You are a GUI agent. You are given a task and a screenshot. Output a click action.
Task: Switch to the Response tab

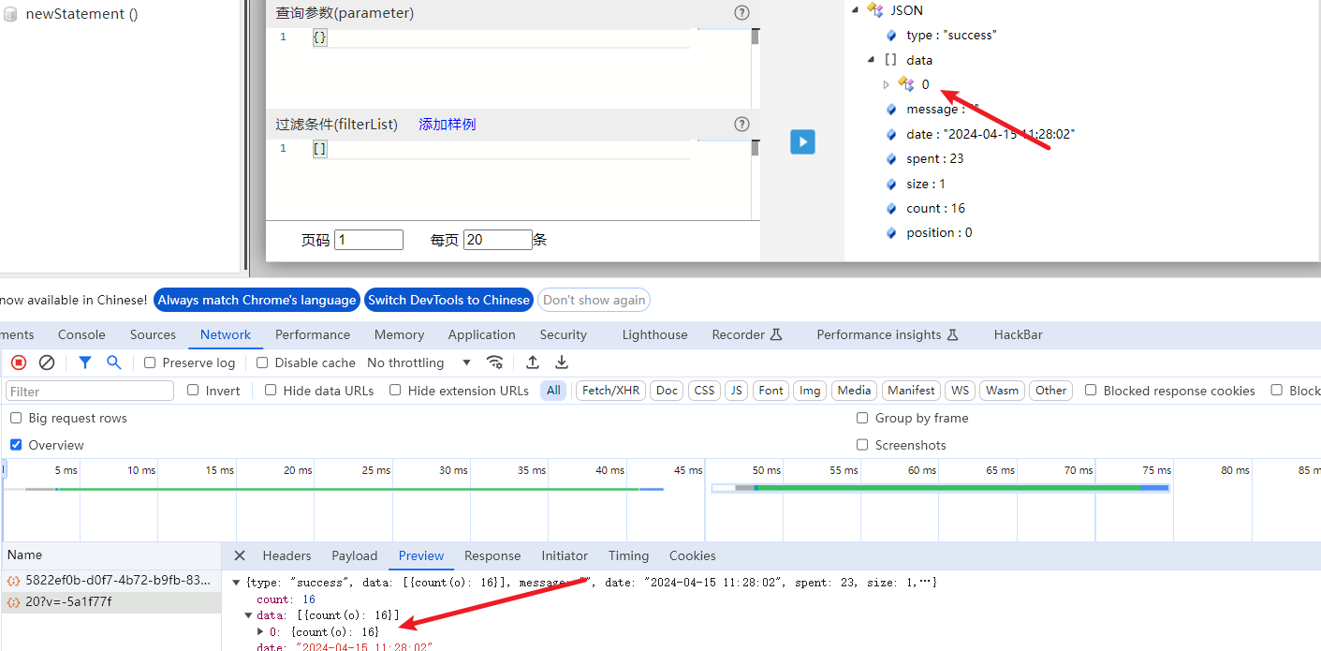pyautogui.click(x=492, y=555)
